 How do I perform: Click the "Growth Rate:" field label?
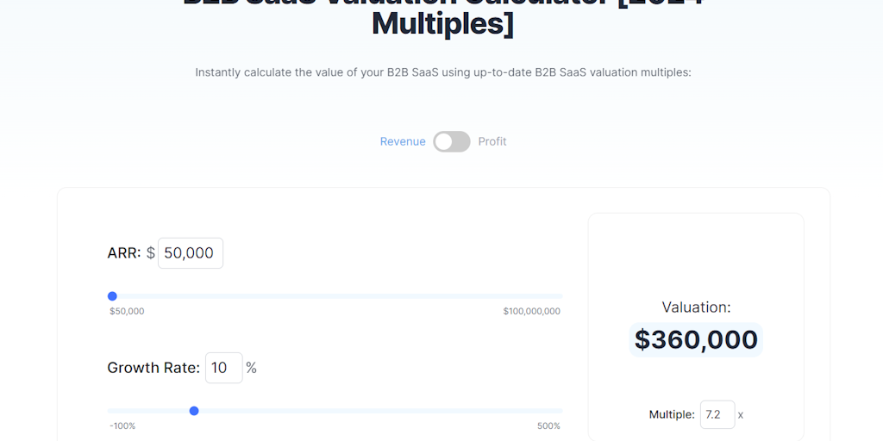click(153, 368)
